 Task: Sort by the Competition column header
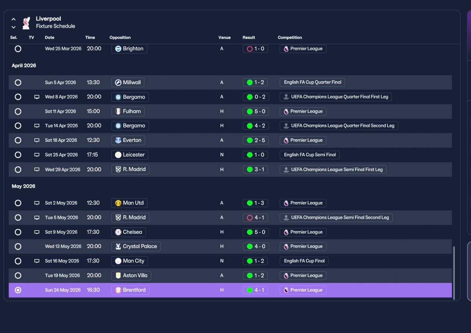pyautogui.click(x=290, y=37)
